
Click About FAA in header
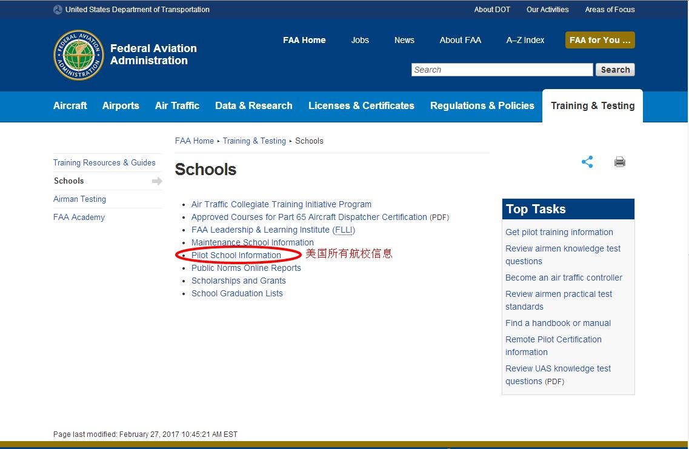(460, 40)
